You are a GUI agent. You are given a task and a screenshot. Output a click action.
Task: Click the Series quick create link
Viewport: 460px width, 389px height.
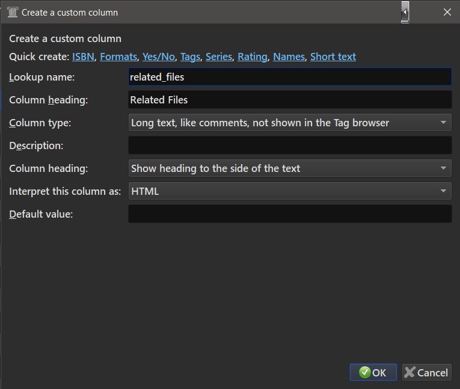(x=219, y=57)
